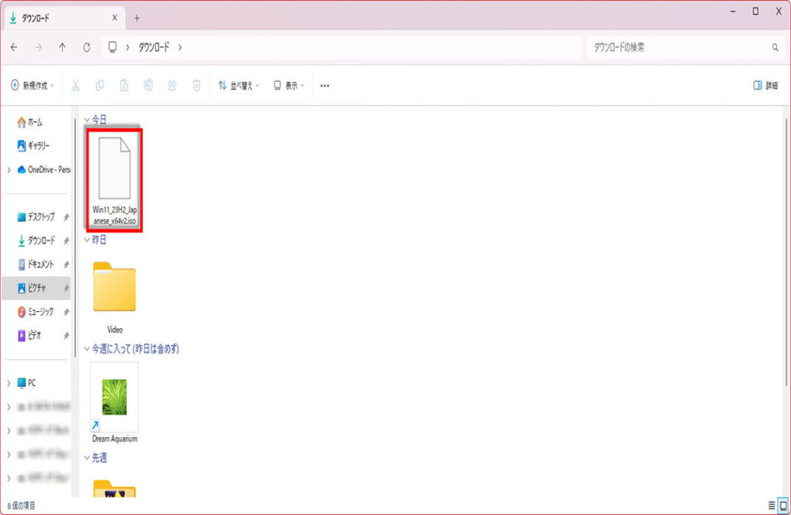791x515 pixels.
Task: Collapse the 今日 group header
Action: click(x=87, y=120)
